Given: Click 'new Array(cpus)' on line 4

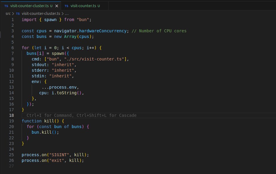Looking at the screenshot, I should point(73,36).
